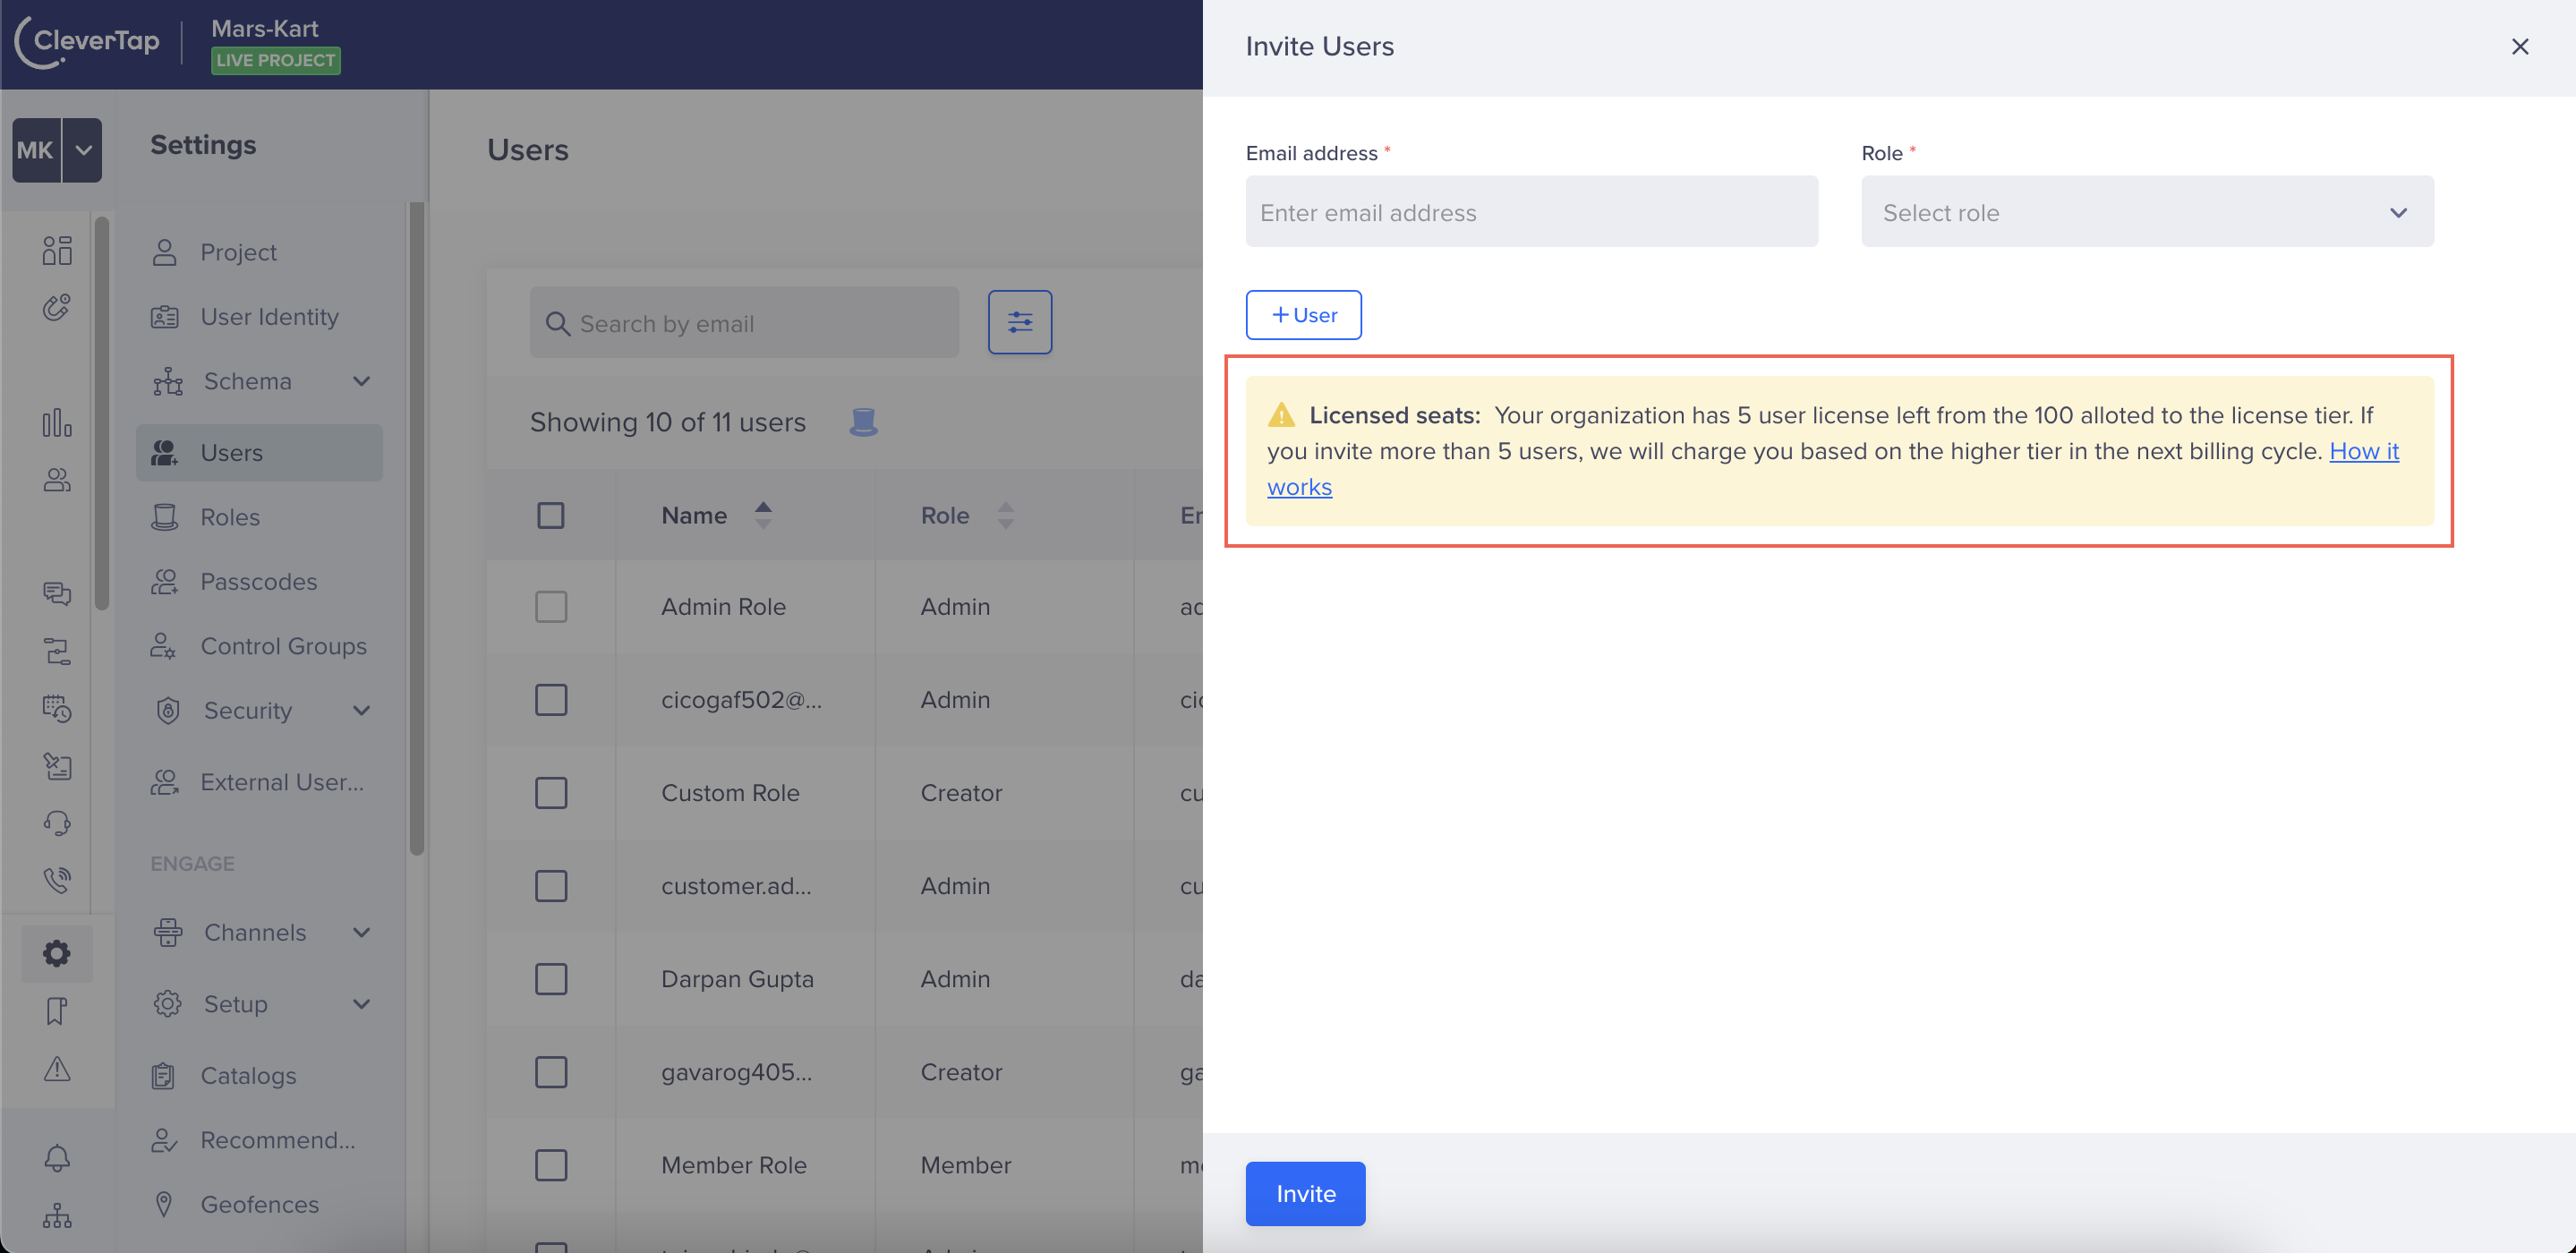2576x1253 pixels.
Task: Open the settings gear in left rail
Action: click(57, 953)
